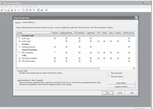Click the ApplicationName column header
This screenshot has height=109, width=153.
66,33
